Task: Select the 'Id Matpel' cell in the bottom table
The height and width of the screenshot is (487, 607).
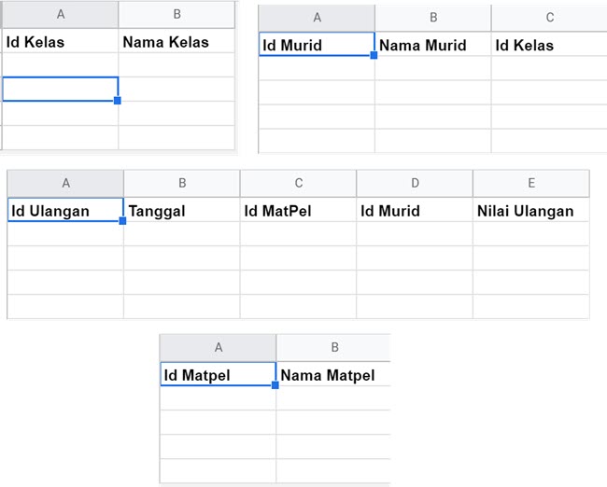Action: (218, 375)
